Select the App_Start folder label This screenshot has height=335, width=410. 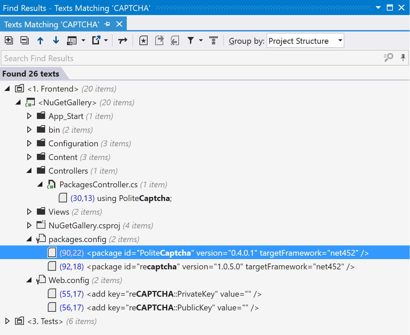66,116
